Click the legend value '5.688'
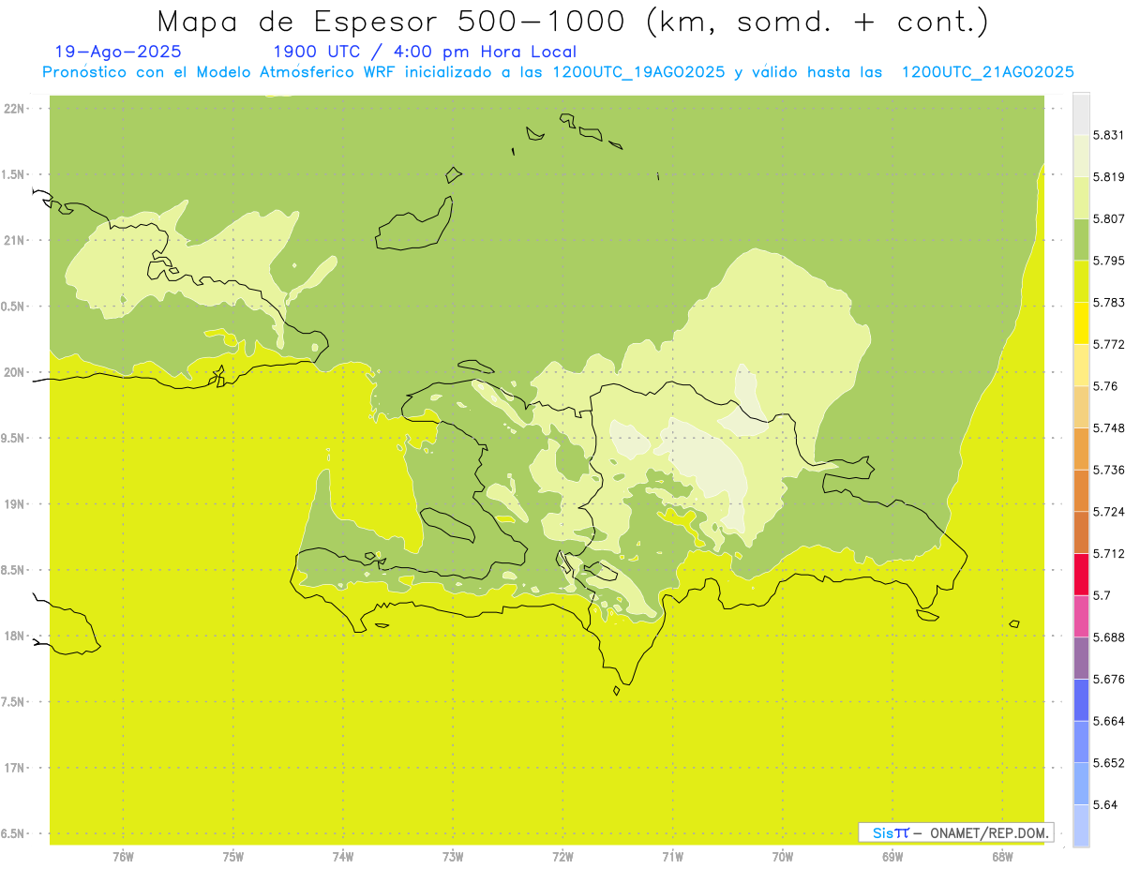This screenshot has height=869, width=1125. (x=1108, y=637)
